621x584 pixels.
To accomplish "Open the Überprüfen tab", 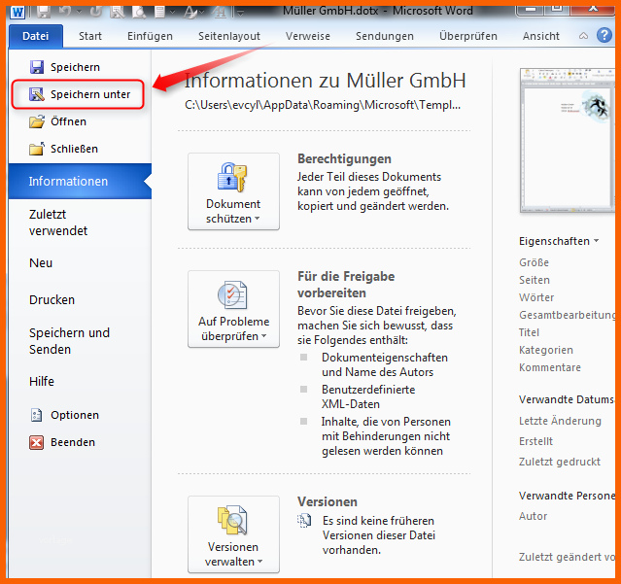I will [468, 36].
